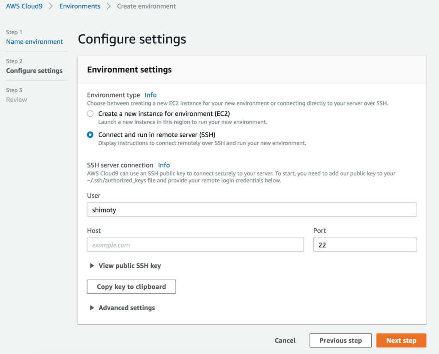Open Info link beside Environment type
This screenshot has height=354, width=439.
click(150, 95)
